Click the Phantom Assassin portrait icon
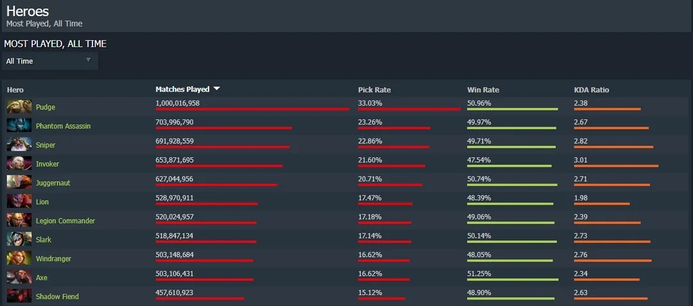This screenshot has height=306, width=693. coord(19,126)
